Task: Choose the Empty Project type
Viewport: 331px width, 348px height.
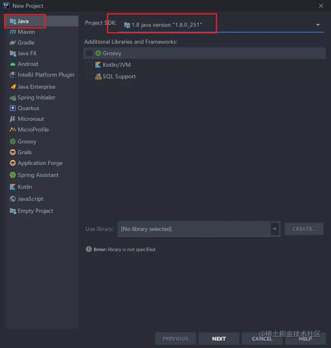Action: click(x=42, y=211)
